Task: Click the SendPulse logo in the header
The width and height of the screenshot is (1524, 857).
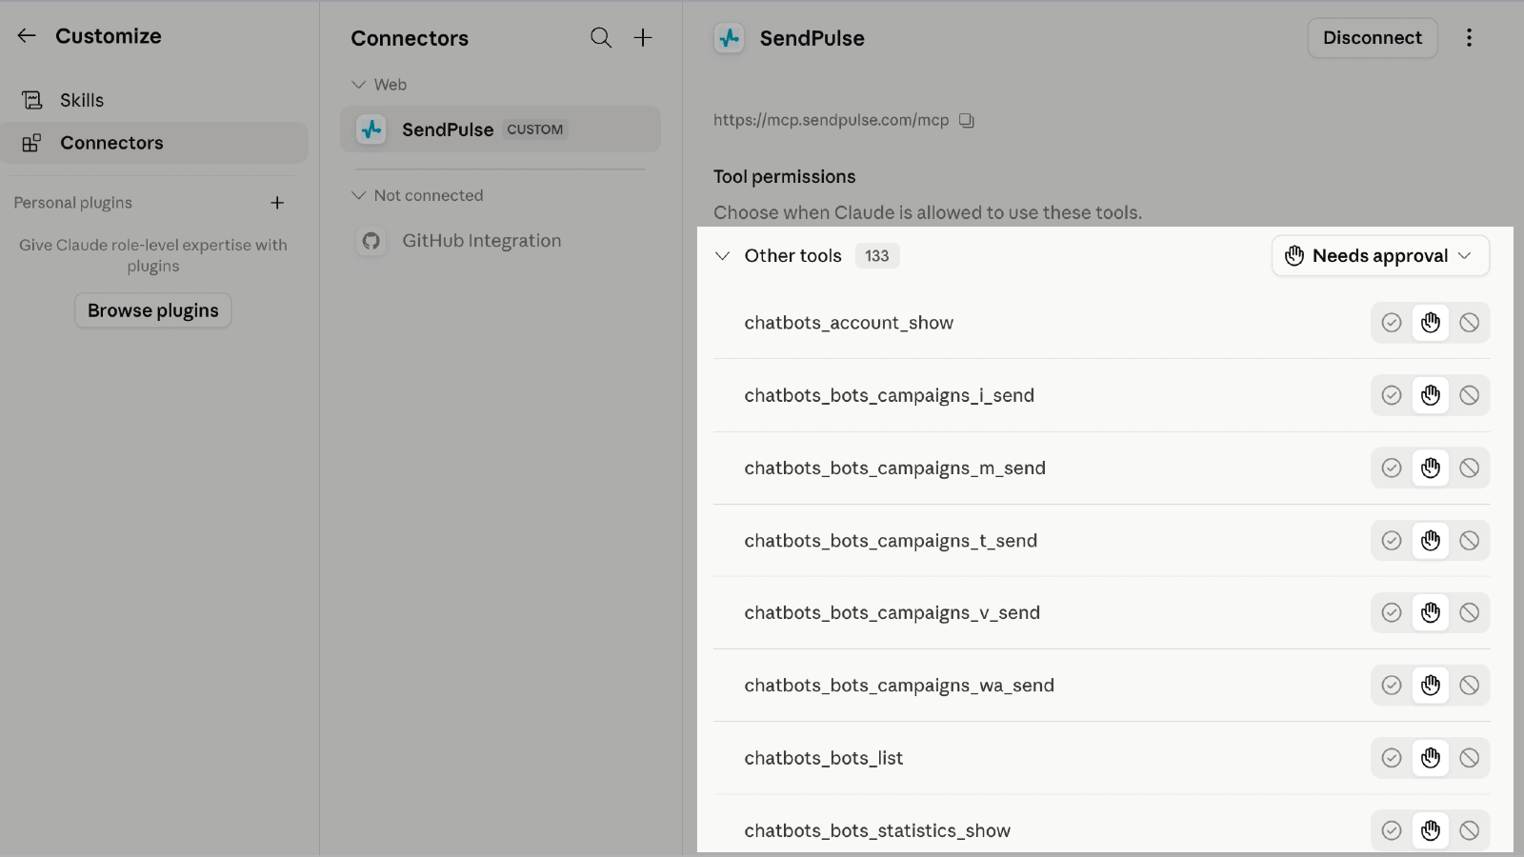Action: click(x=730, y=38)
